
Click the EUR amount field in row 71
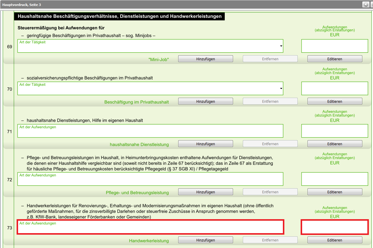point(334,131)
